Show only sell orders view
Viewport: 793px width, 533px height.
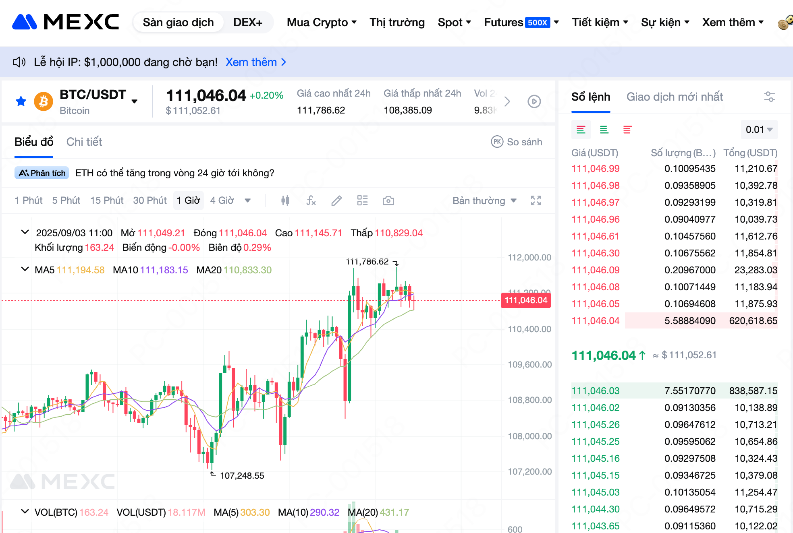(x=627, y=130)
